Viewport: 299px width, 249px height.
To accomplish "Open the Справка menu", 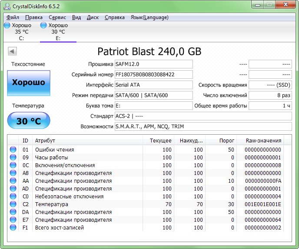I will (x=115, y=17).
